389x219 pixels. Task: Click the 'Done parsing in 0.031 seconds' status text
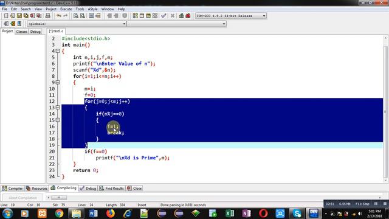point(183,205)
